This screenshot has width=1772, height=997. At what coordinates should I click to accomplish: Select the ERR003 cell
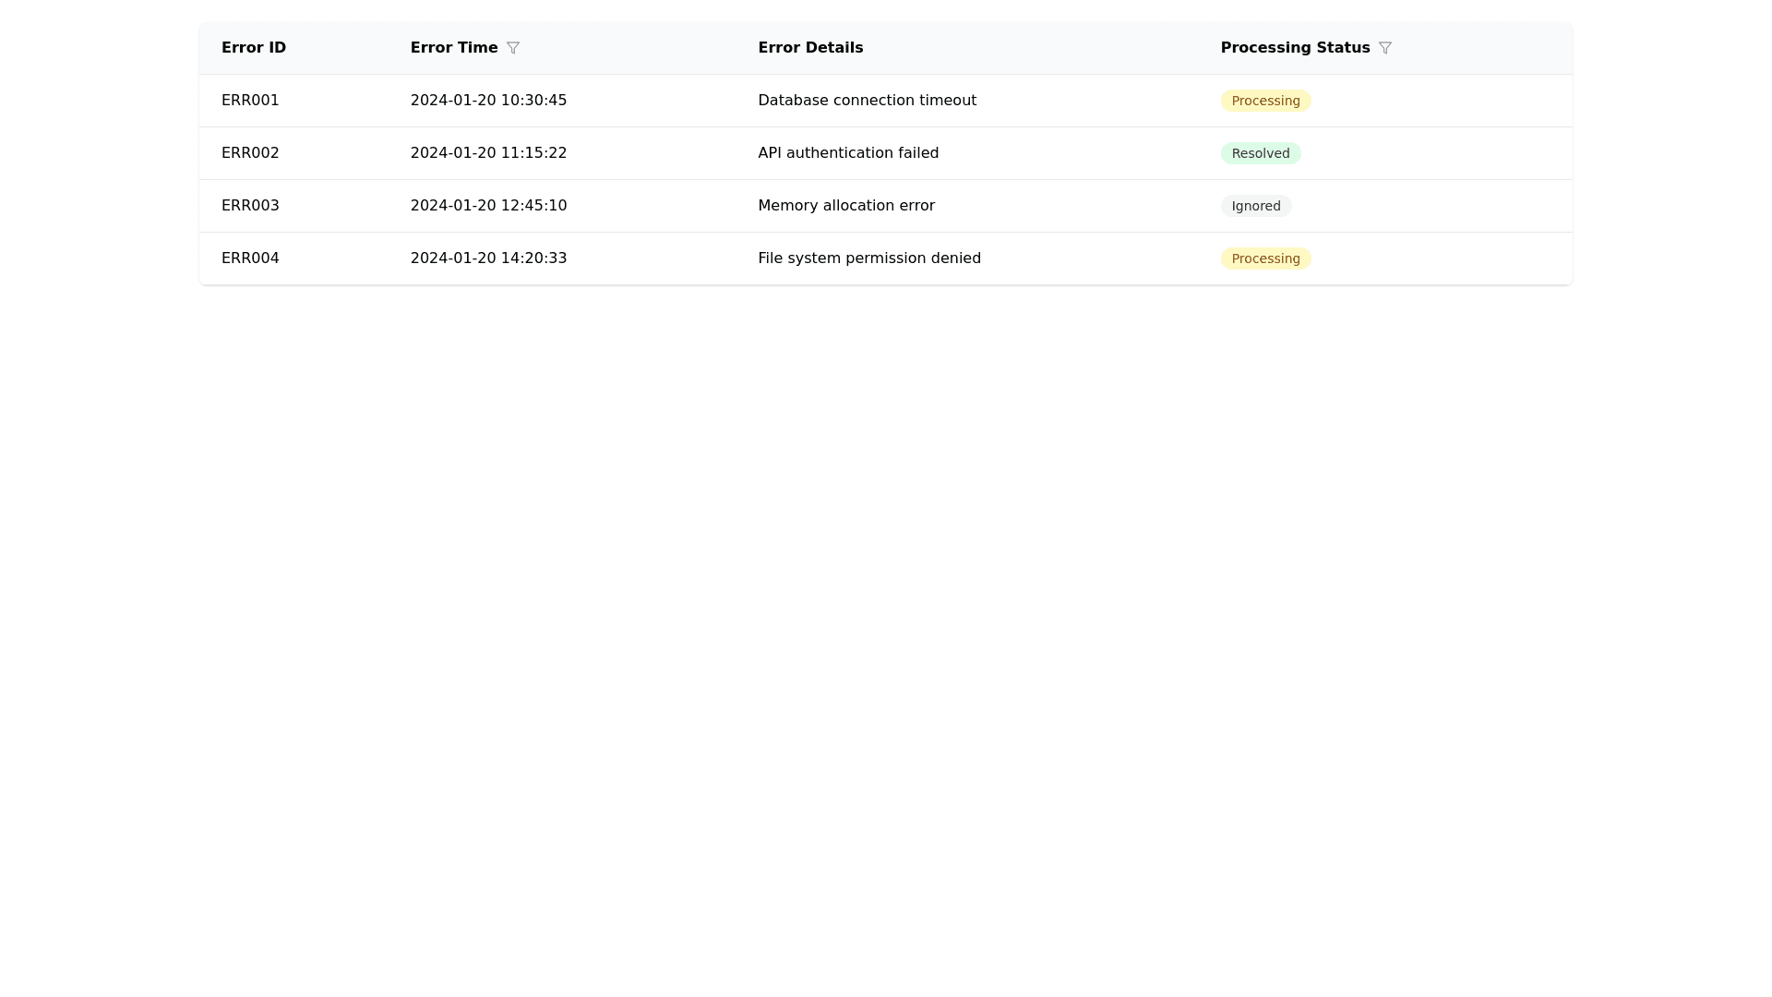(x=250, y=206)
